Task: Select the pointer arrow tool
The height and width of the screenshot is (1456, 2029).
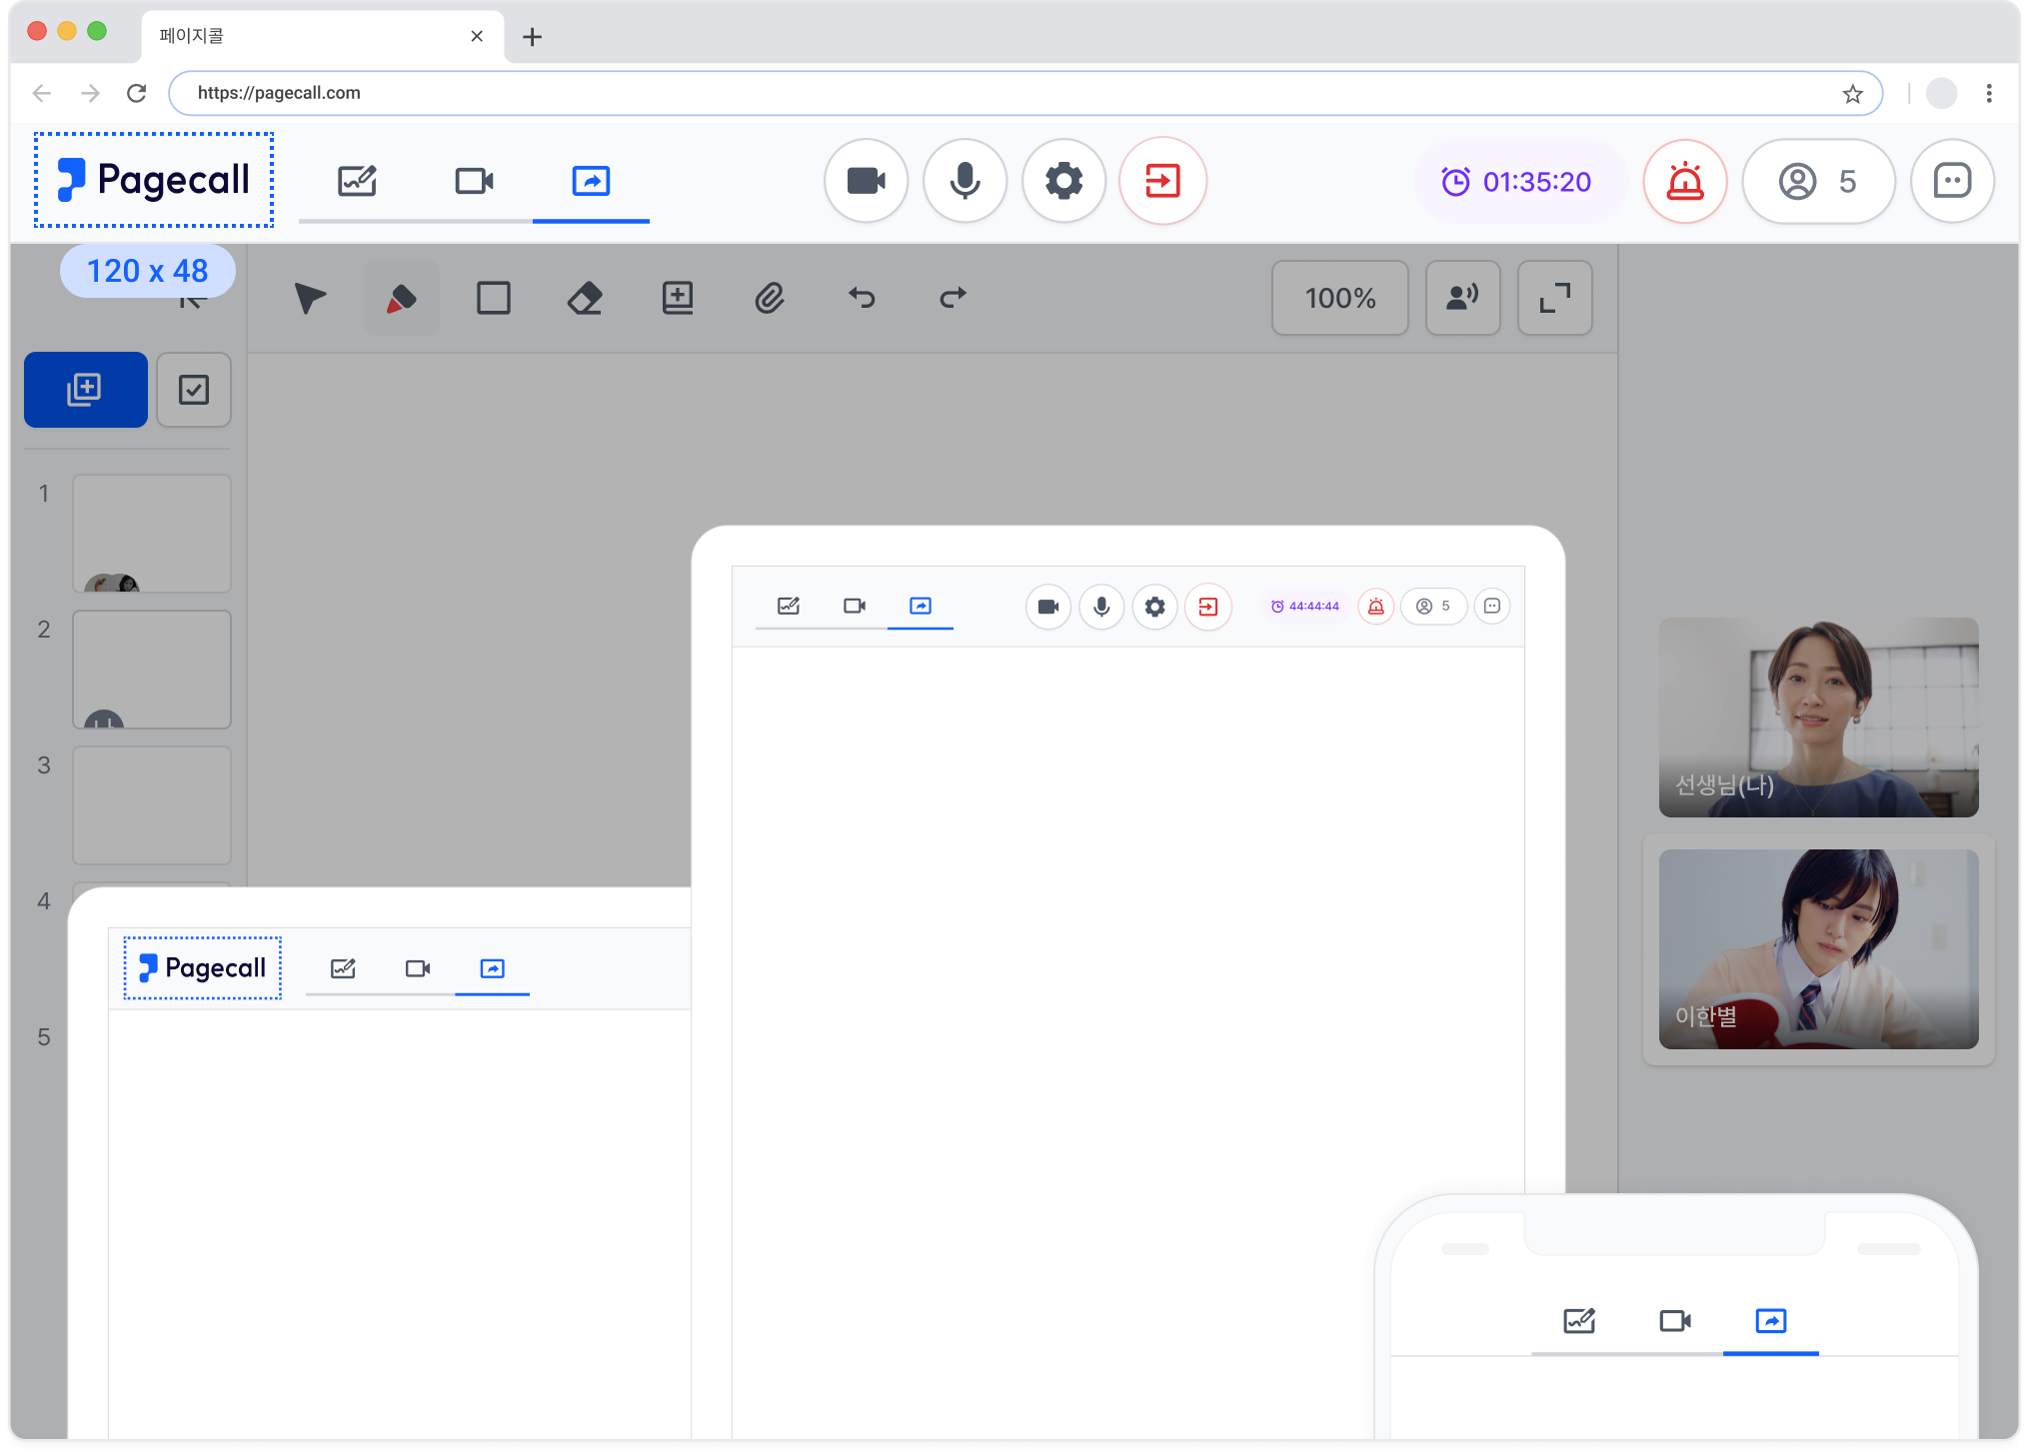Action: point(310,298)
